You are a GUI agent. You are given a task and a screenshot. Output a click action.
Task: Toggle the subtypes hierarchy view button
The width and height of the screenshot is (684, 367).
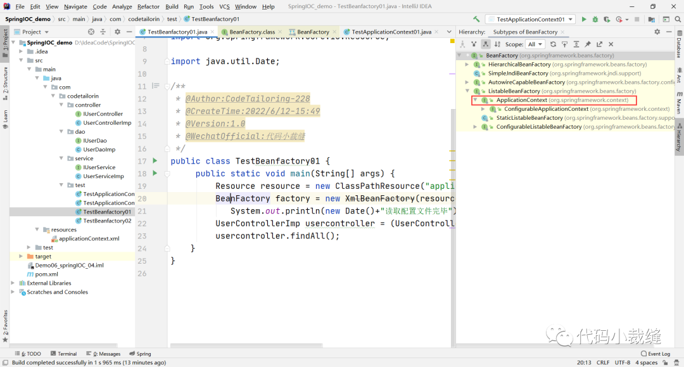(485, 44)
